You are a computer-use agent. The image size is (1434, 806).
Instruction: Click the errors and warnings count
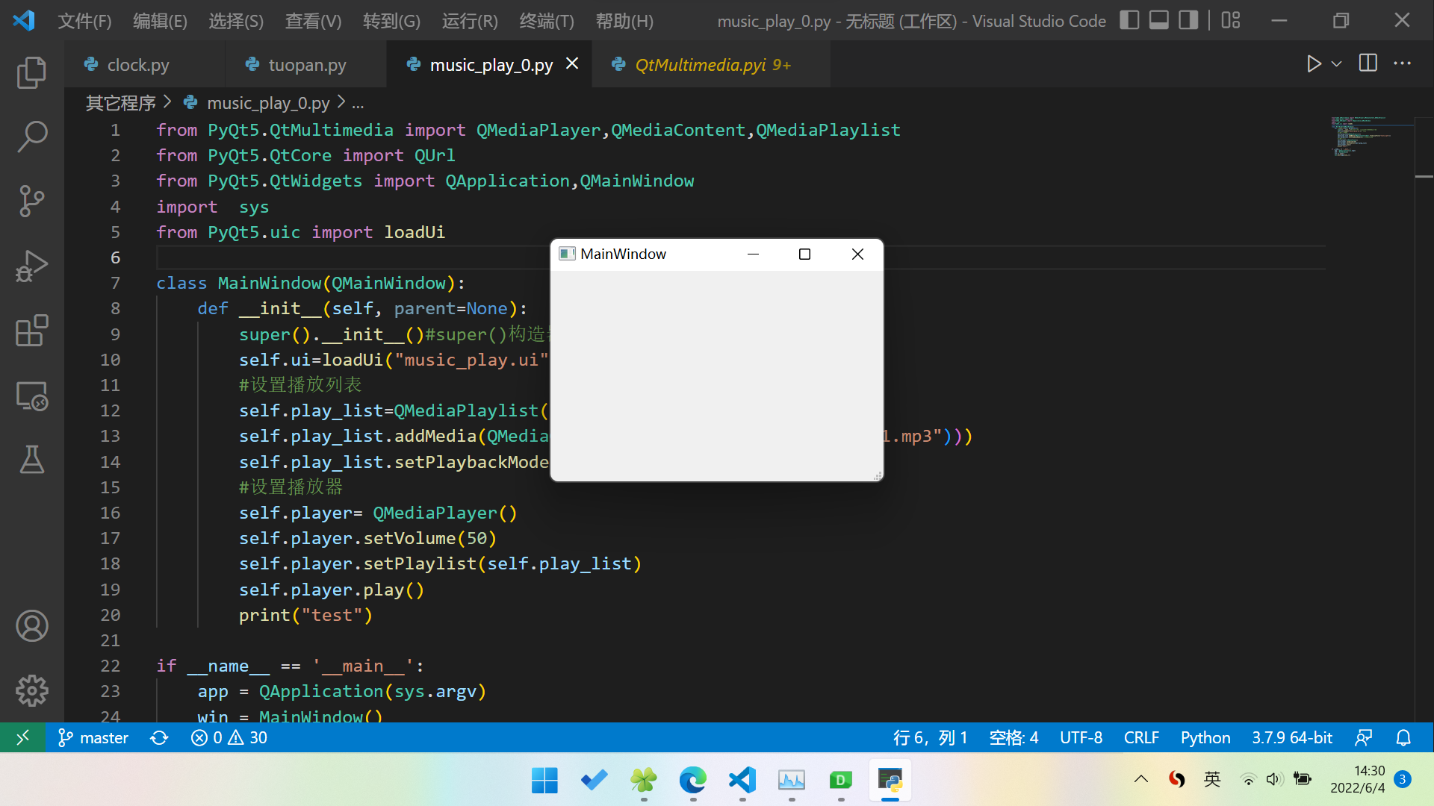click(229, 737)
